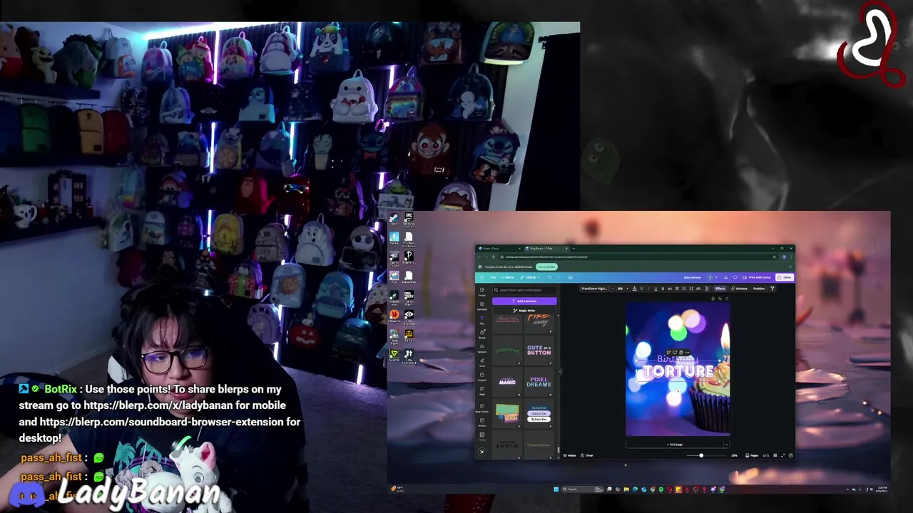Viewport: 913px width, 513px height.
Task: Select the PIXEL DREAMS font combination
Action: point(539,382)
